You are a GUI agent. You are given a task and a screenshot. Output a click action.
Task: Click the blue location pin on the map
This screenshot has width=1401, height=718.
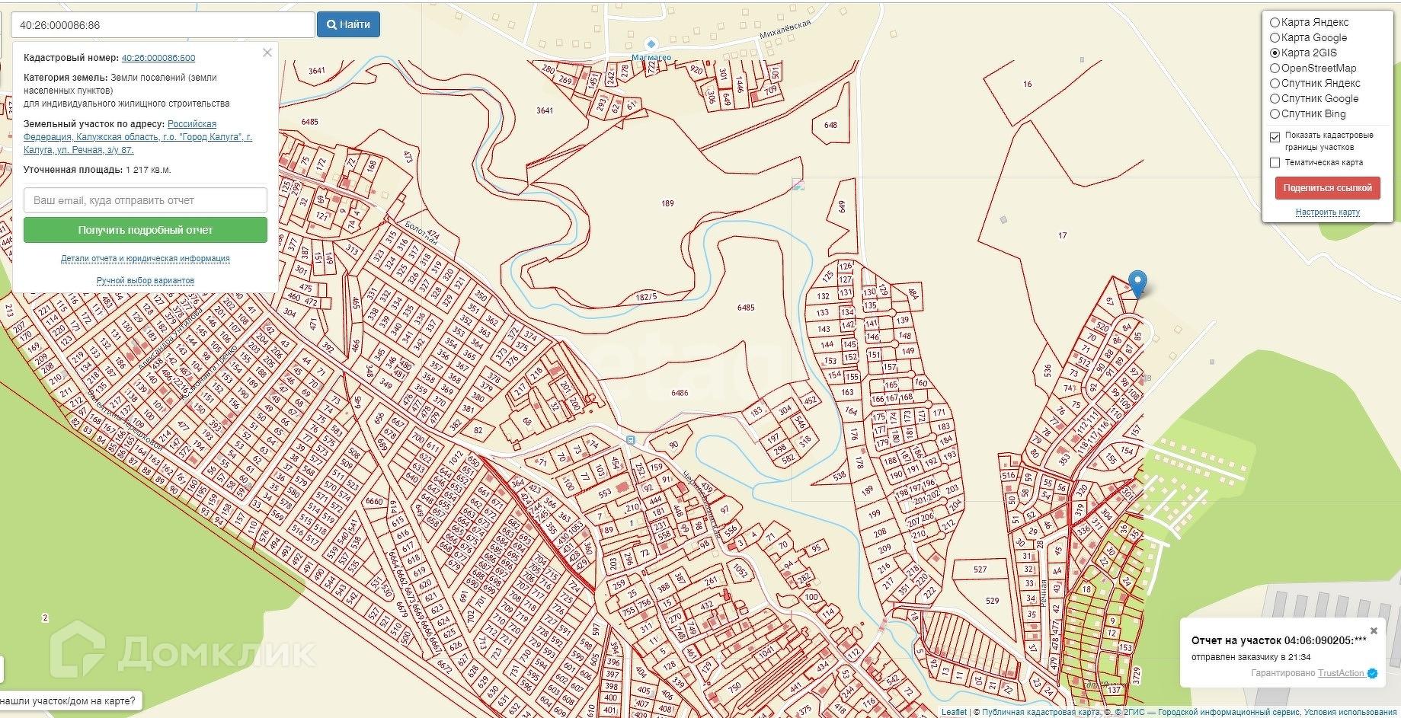pos(1137,284)
